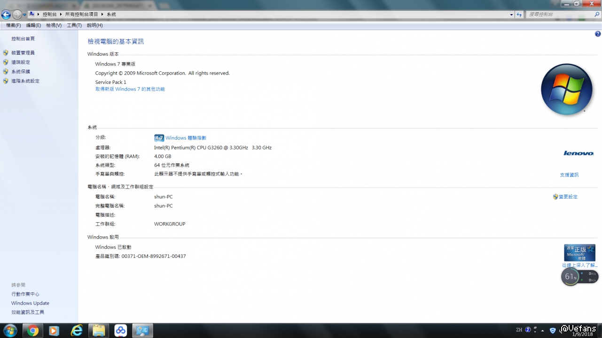Screen dimensions: 602x338
Task: Click the processor text Intel(R) Pentium(R) CPU G3260
Action: [x=213, y=148]
